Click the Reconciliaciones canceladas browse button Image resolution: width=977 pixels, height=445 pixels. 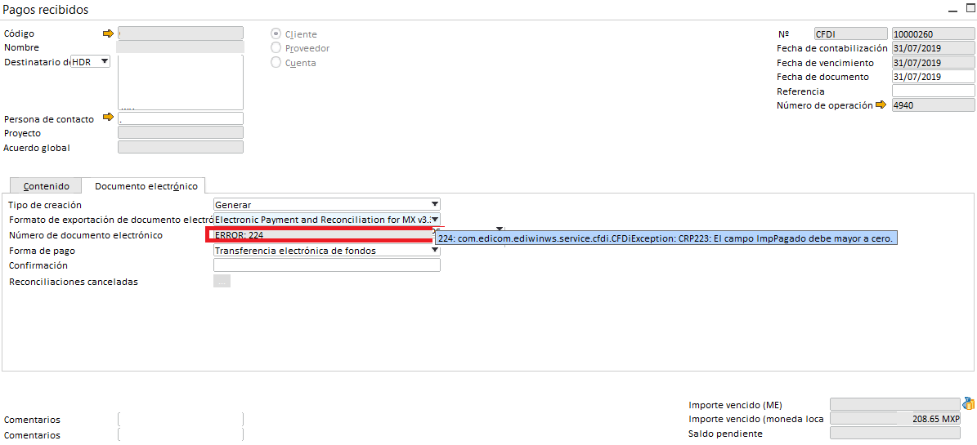tap(222, 282)
